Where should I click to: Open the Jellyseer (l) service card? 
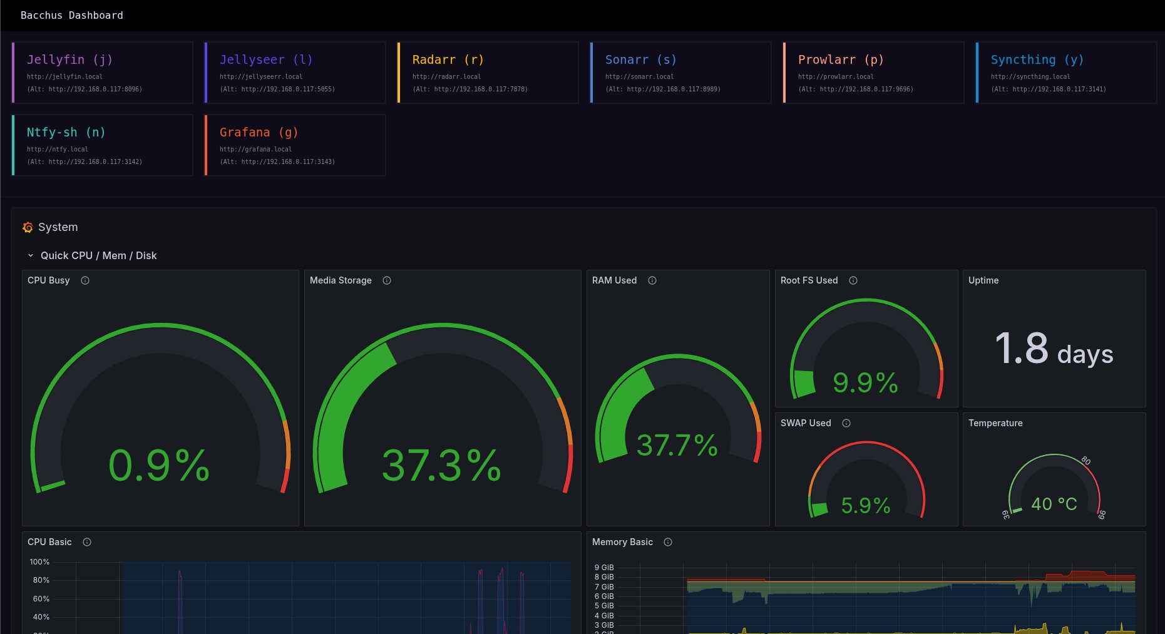(x=295, y=73)
